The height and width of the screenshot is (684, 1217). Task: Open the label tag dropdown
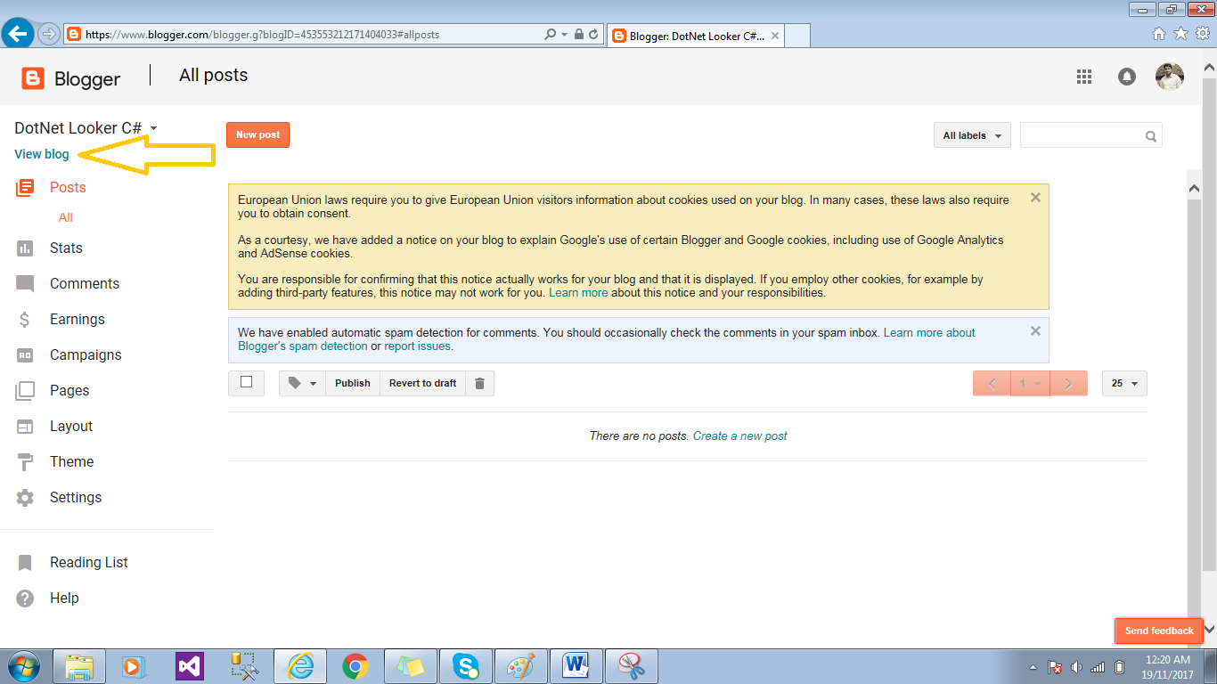point(302,383)
